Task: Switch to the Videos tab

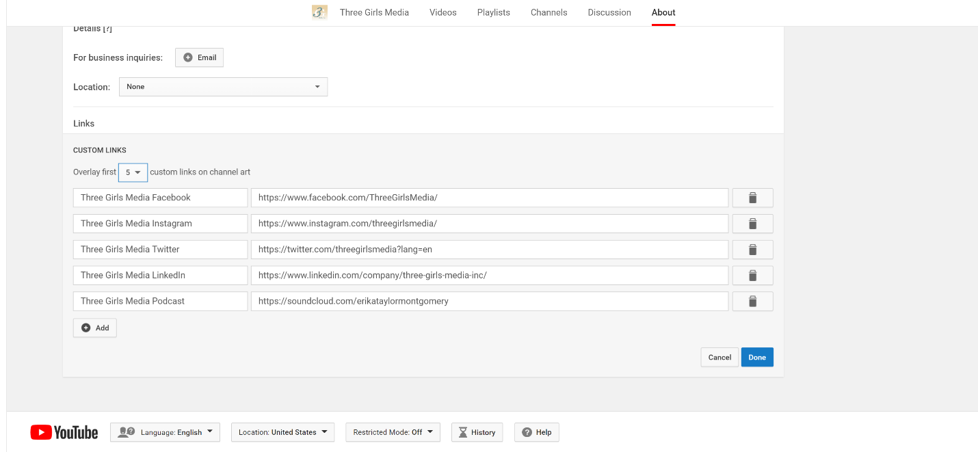Action: pyautogui.click(x=443, y=12)
